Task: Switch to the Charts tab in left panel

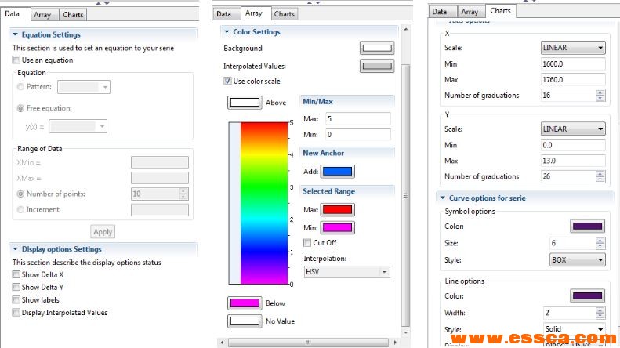Action: (73, 14)
